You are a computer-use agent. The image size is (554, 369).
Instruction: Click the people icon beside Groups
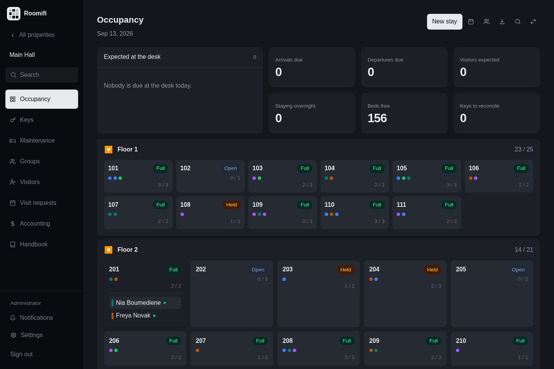point(13,161)
